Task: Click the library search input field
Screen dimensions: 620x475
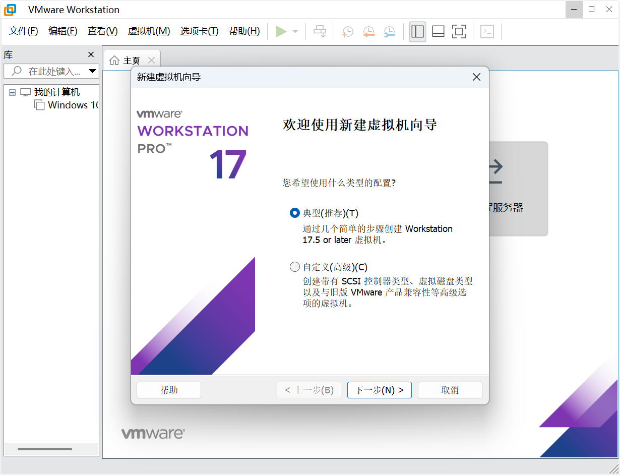Action: [51, 71]
